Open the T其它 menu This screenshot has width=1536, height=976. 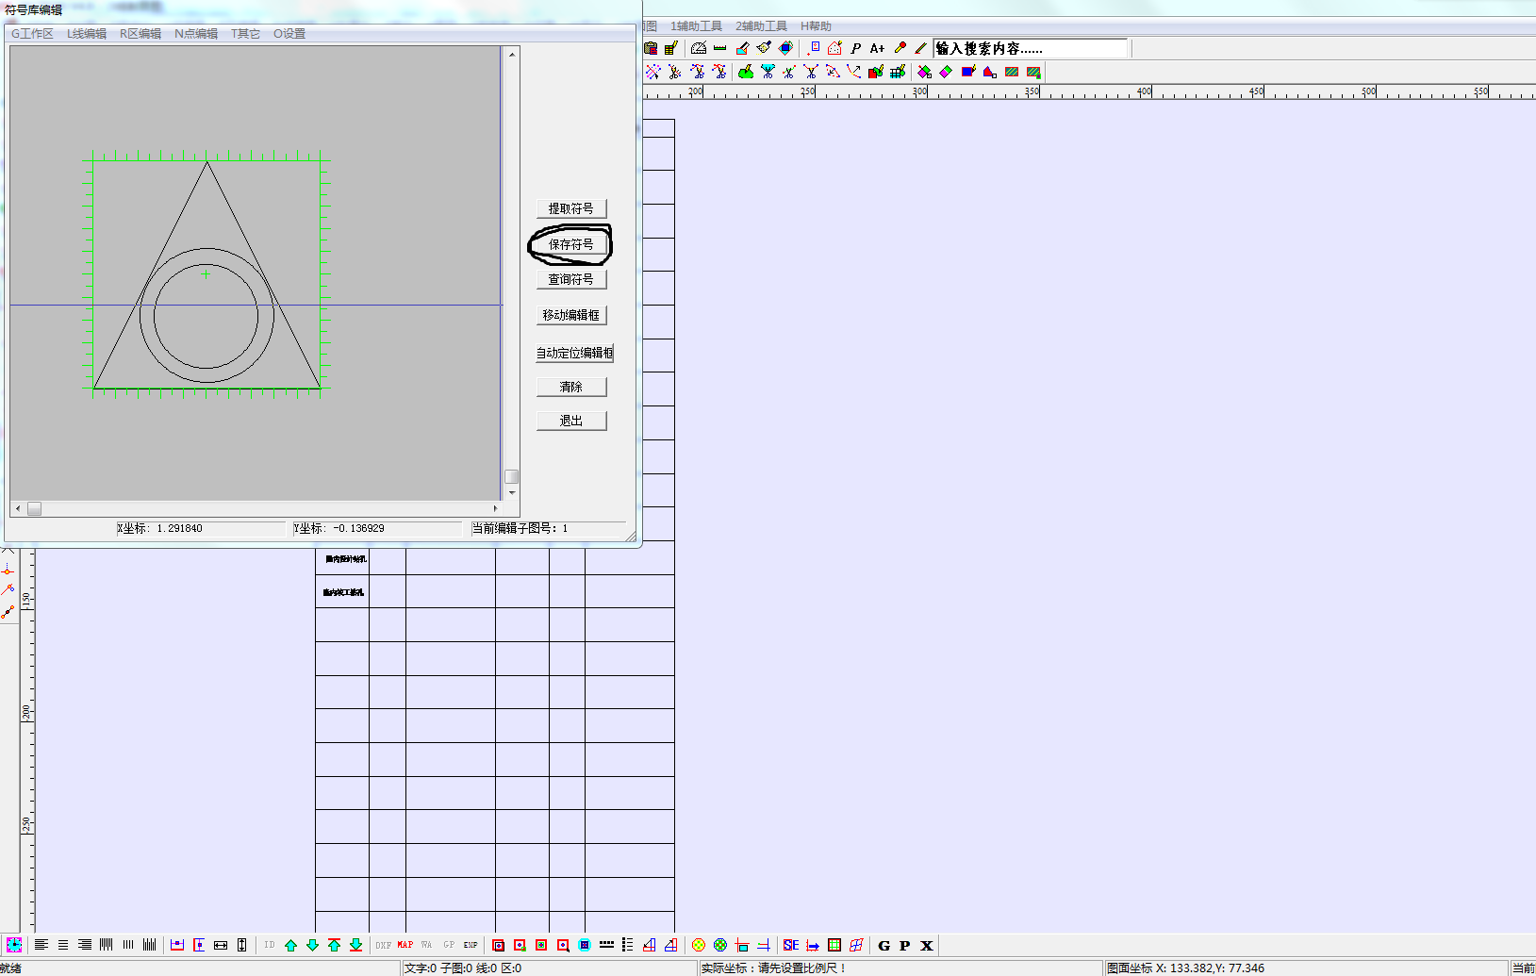[x=245, y=33]
